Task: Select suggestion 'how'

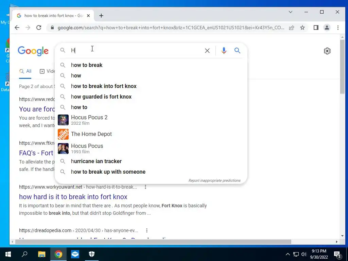Action: click(x=151, y=76)
